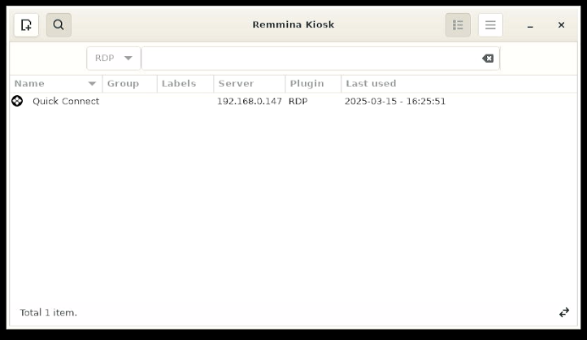Click the Plugin column header
This screenshot has height=340, width=587.
pyautogui.click(x=312, y=84)
